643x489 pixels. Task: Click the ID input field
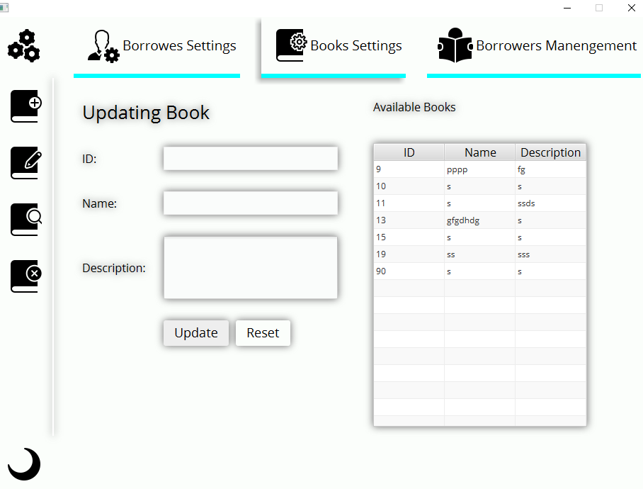[x=251, y=158]
